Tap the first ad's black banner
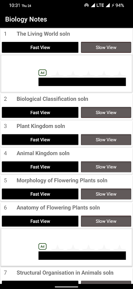This screenshot has width=133, height=289. (82, 82)
